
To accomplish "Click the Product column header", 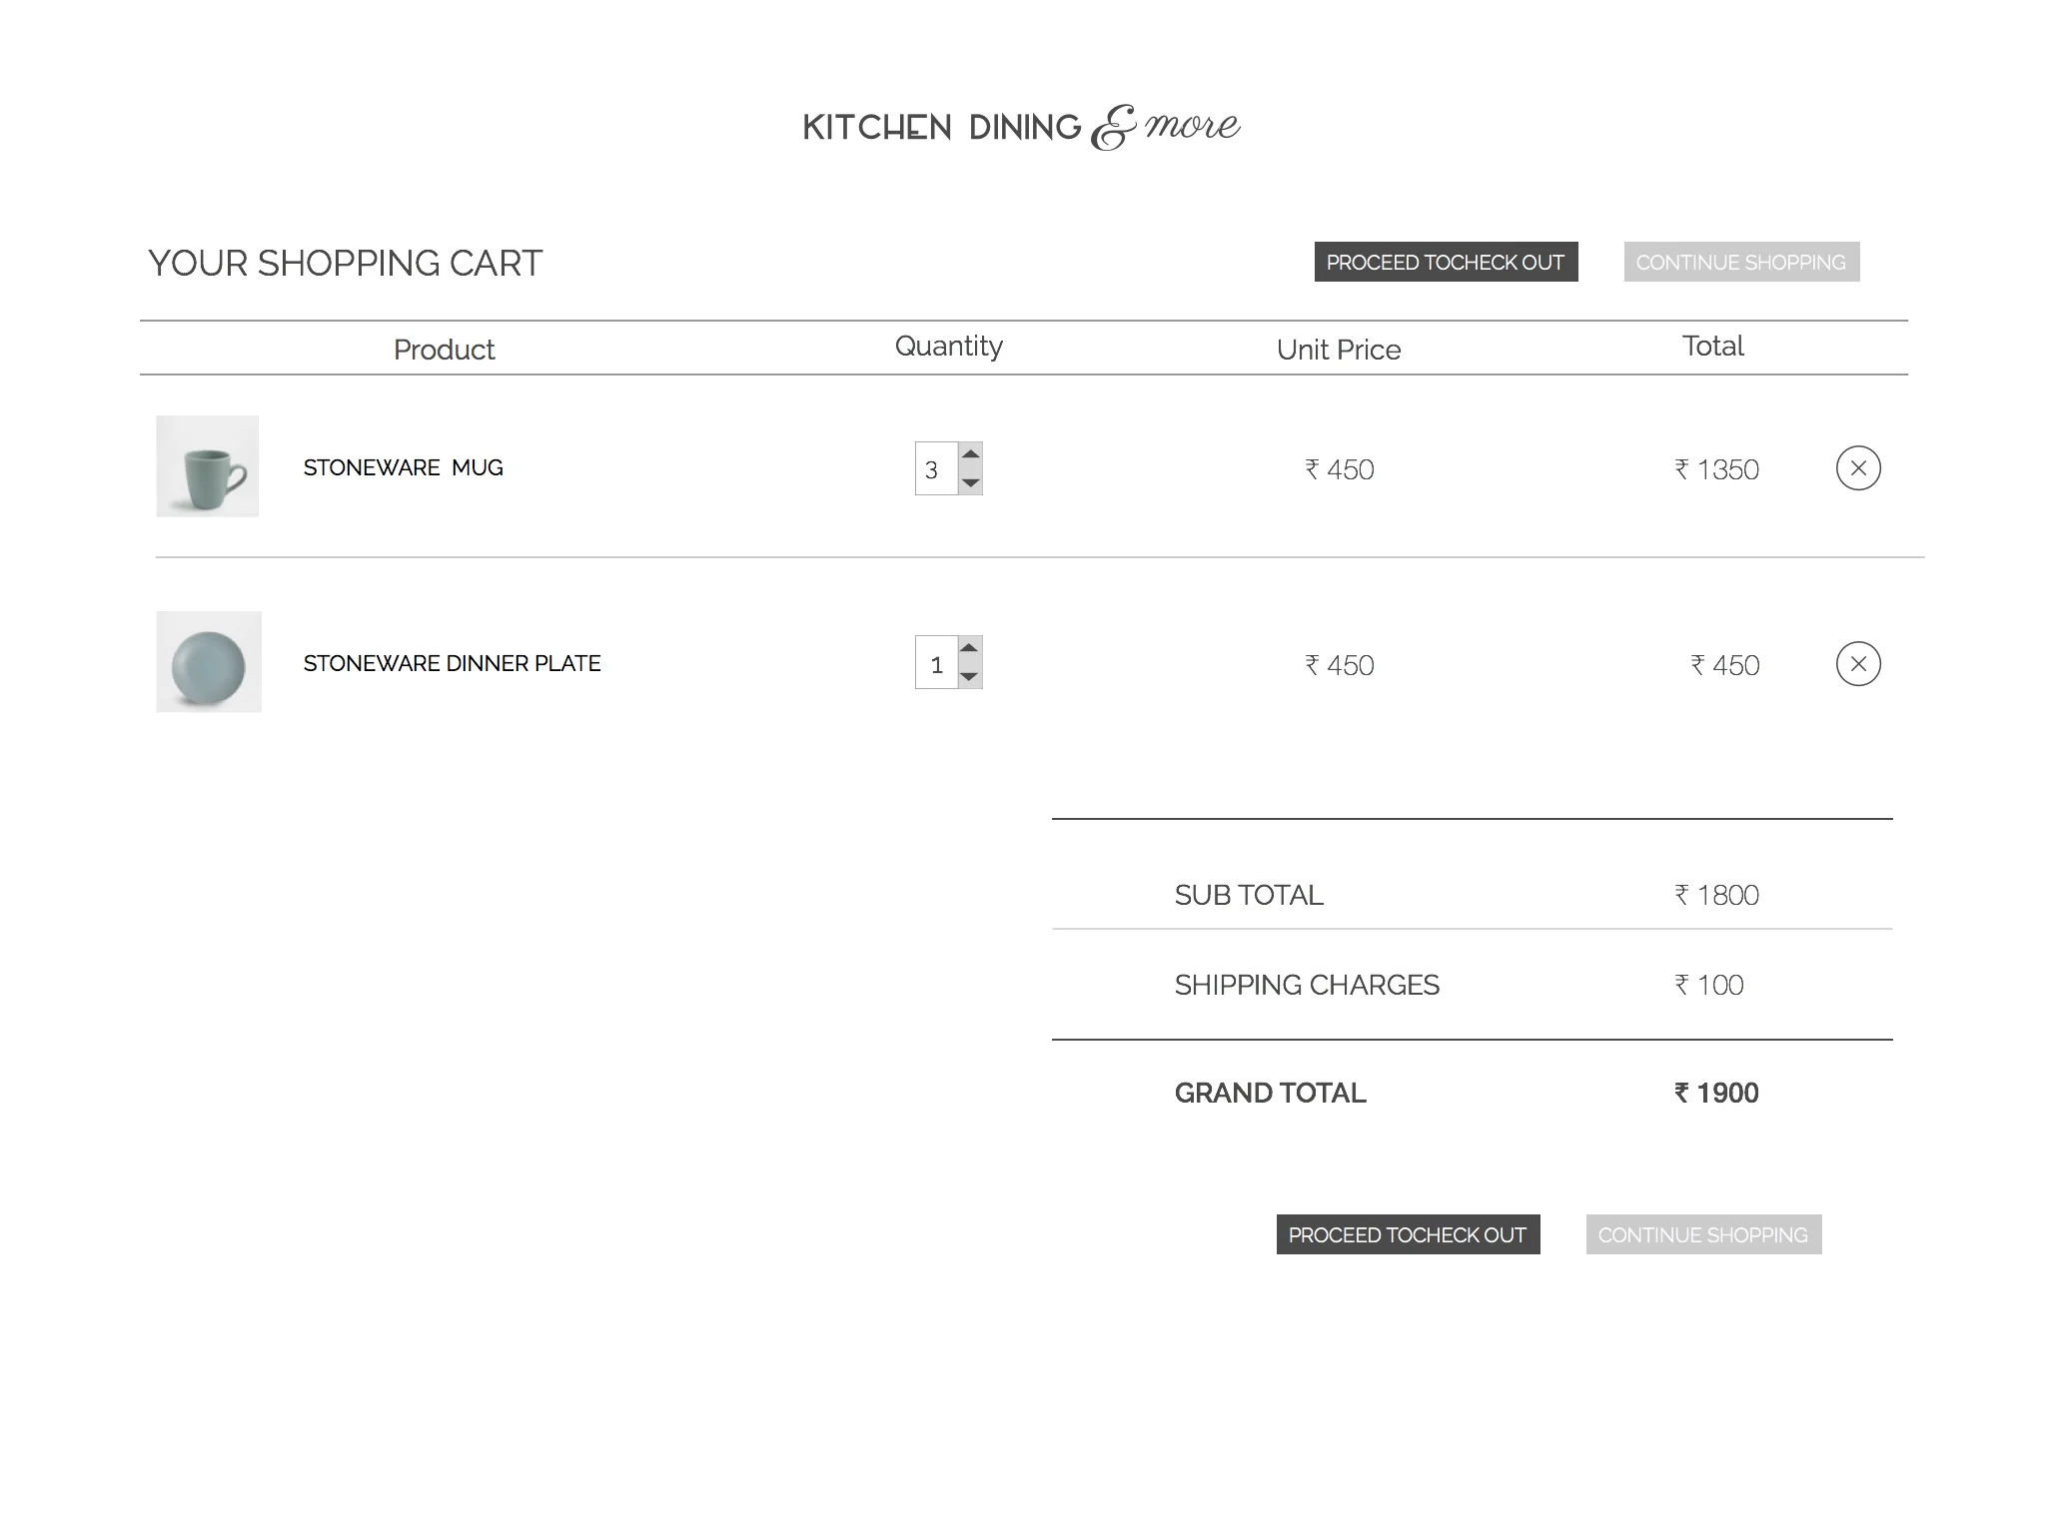I will tap(444, 350).
